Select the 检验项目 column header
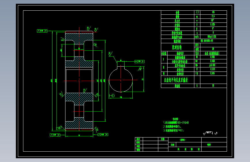Screen dimensions: 250x162 181,53
